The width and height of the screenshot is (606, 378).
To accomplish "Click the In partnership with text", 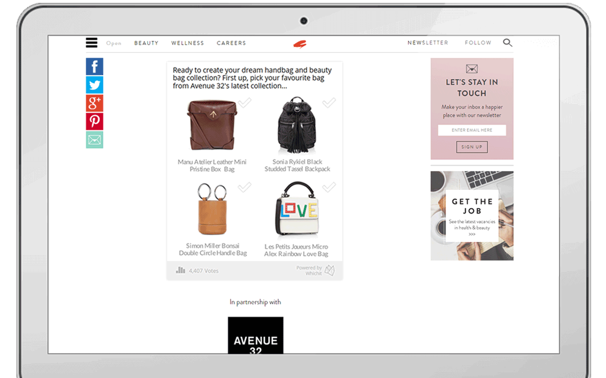I will click(256, 302).
